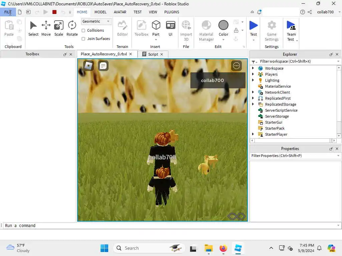Open the Roblox menu icon in viewport

click(88, 66)
